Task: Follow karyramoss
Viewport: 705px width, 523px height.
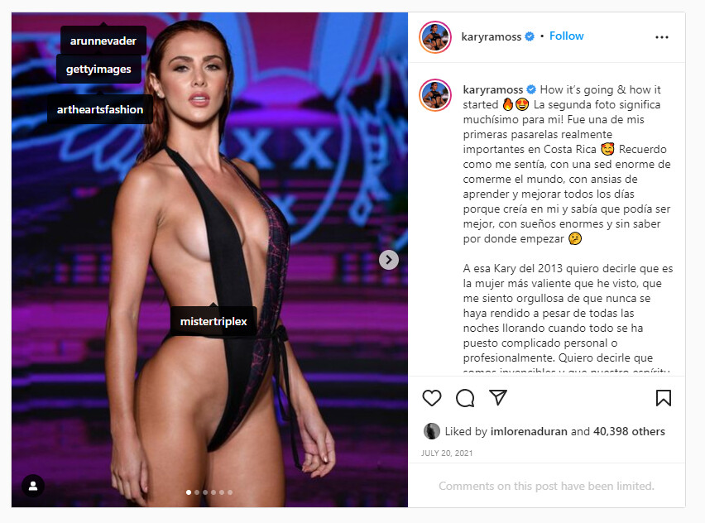Action: point(566,36)
